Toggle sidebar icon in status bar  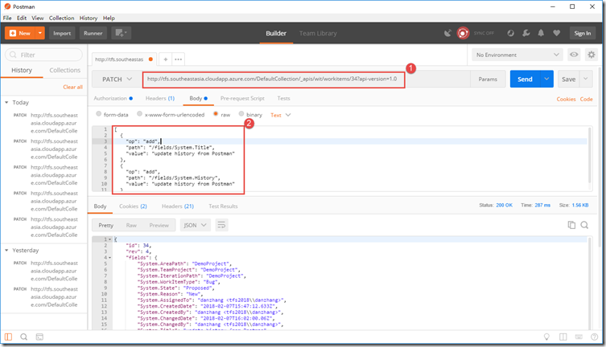[8, 337]
